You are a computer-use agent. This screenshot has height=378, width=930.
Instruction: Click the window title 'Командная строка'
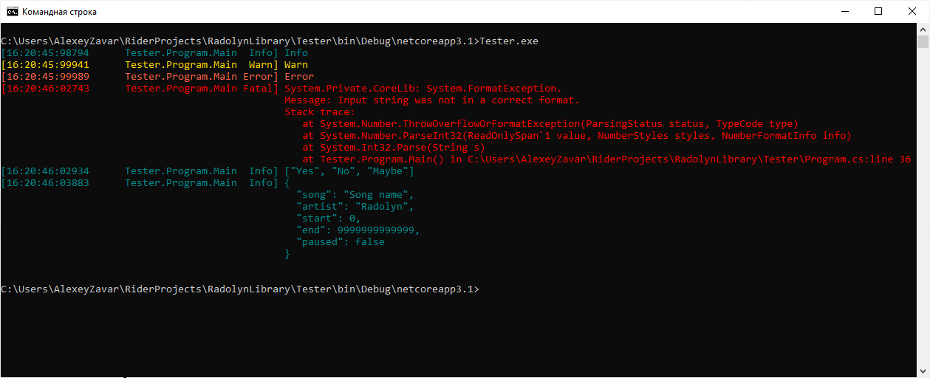click(x=59, y=12)
